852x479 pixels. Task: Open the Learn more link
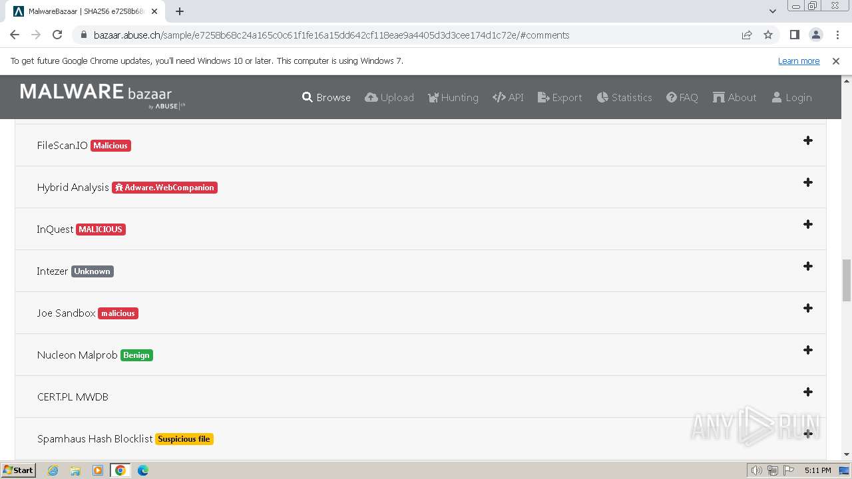pyautogui.click(x=799, y=61)
